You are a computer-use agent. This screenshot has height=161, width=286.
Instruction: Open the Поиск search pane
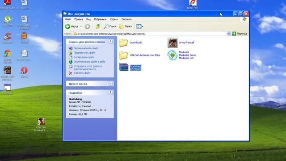tap(110, 26)
